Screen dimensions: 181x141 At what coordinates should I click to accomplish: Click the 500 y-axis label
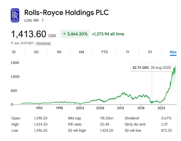[x=14, y=91]
